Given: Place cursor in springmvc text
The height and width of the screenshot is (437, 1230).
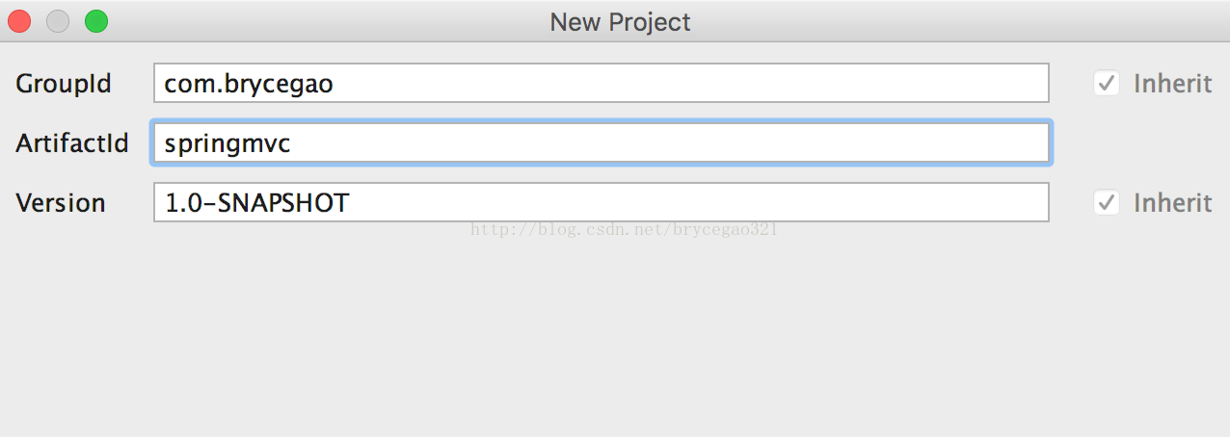Looking at the screenshot, I should pyautogui.click(x=227, y=143).
